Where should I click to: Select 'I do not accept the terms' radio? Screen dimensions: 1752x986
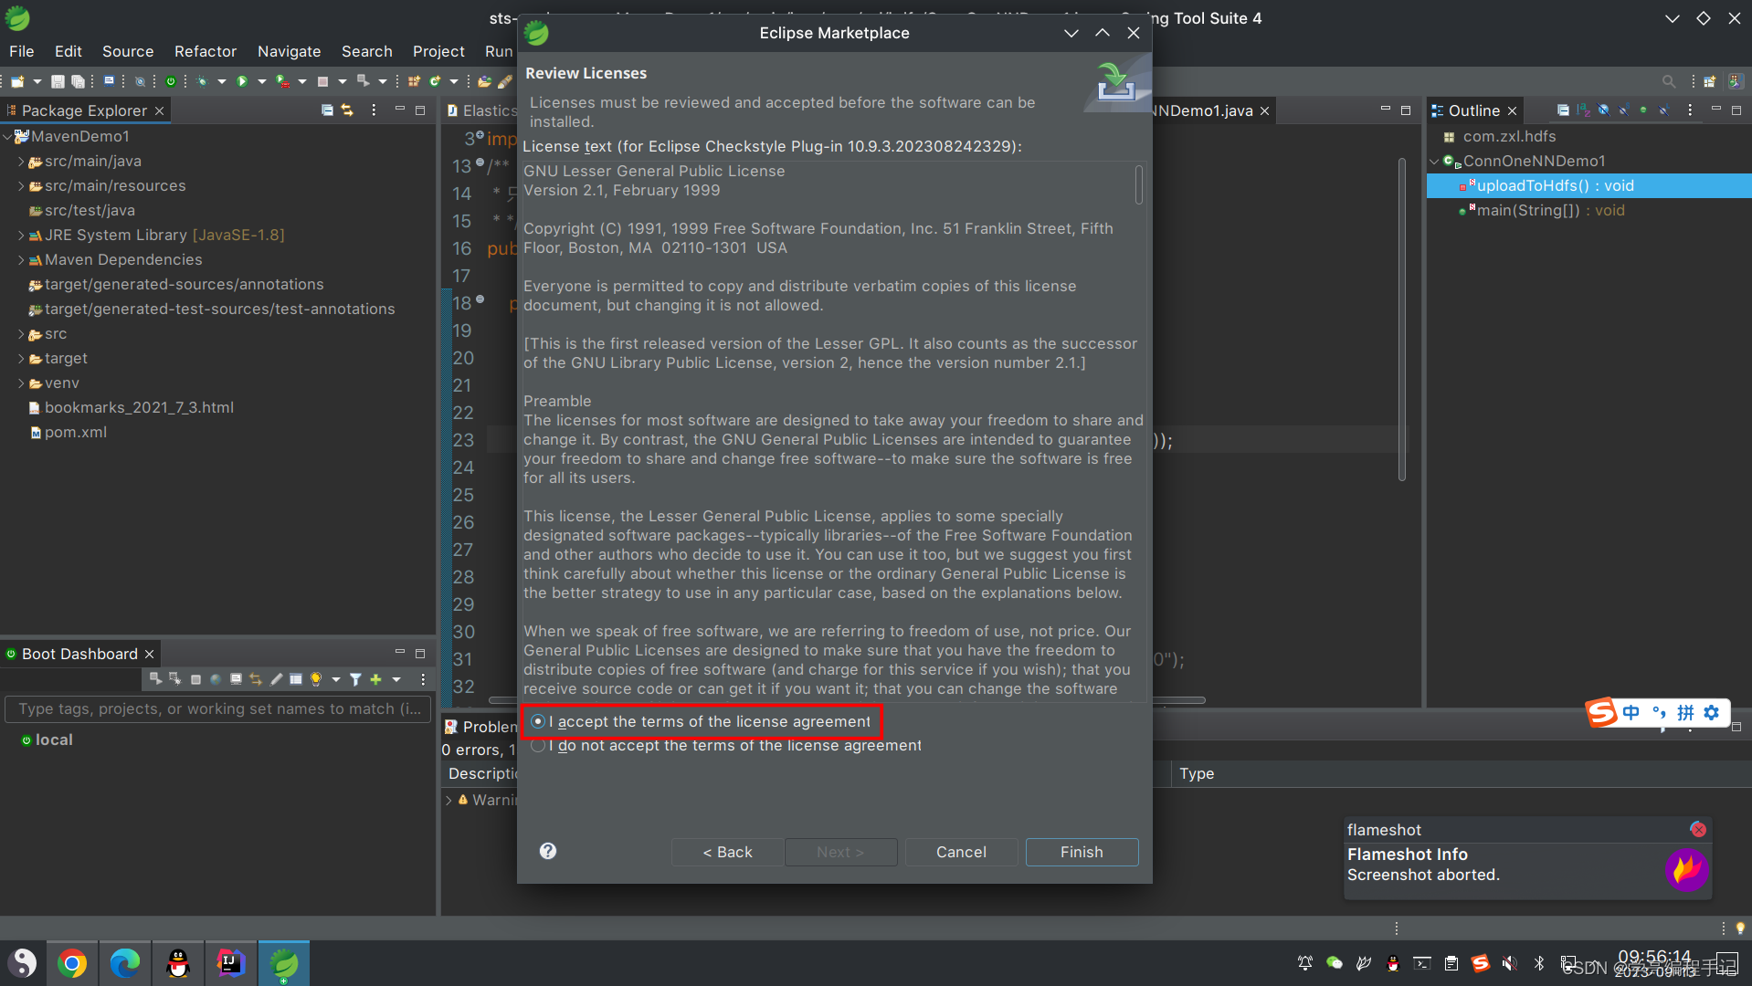coord(538,745)
